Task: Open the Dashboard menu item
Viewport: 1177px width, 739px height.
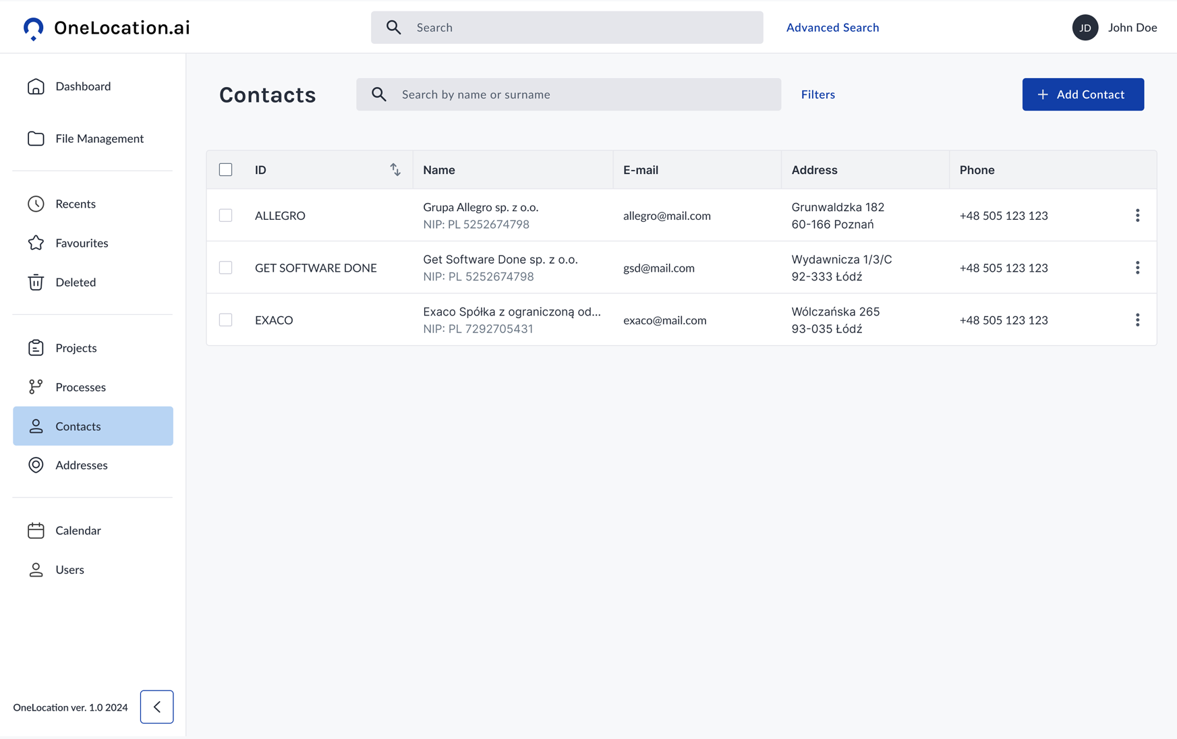Action: click(x=93, y=86)
